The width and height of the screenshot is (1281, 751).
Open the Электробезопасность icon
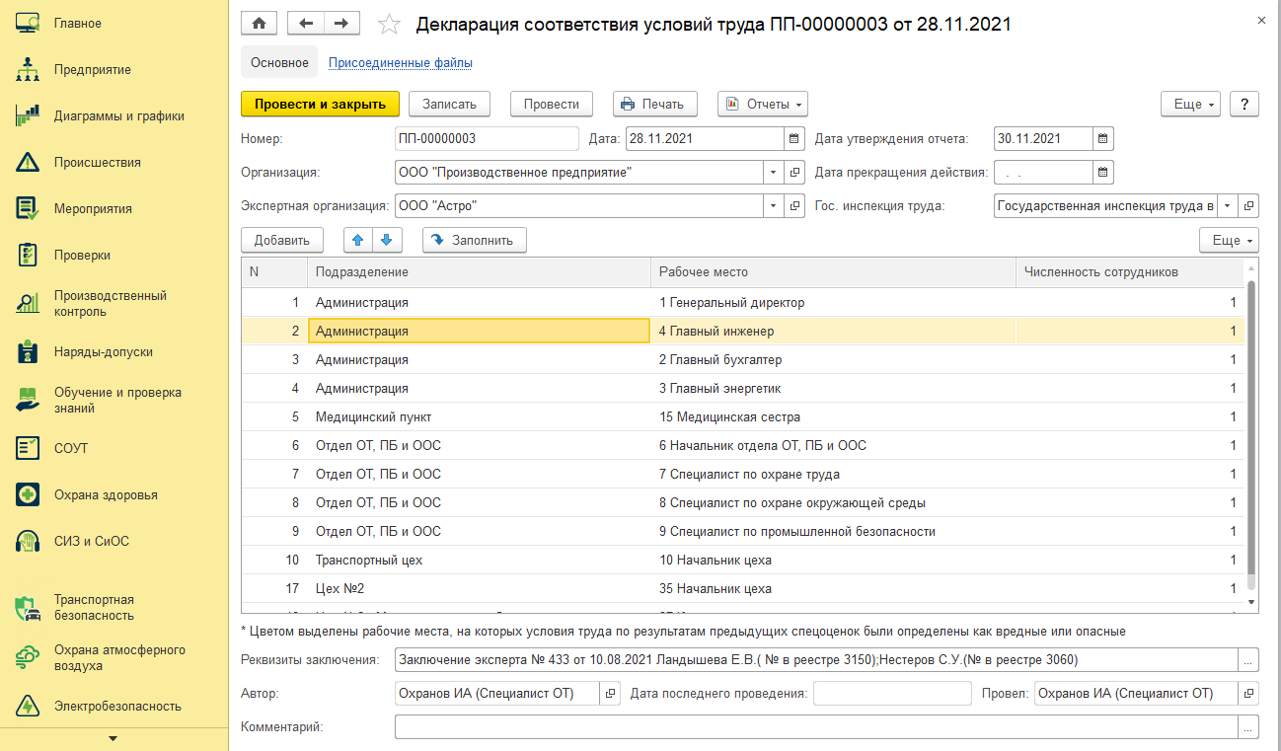(x=28, y=707)
